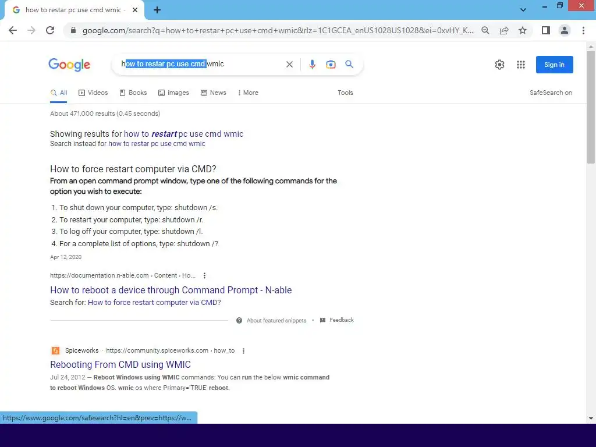Viewport: 596px width, 447px height.
Task: Search instead for original misspelled query
Action: (157, 144)
